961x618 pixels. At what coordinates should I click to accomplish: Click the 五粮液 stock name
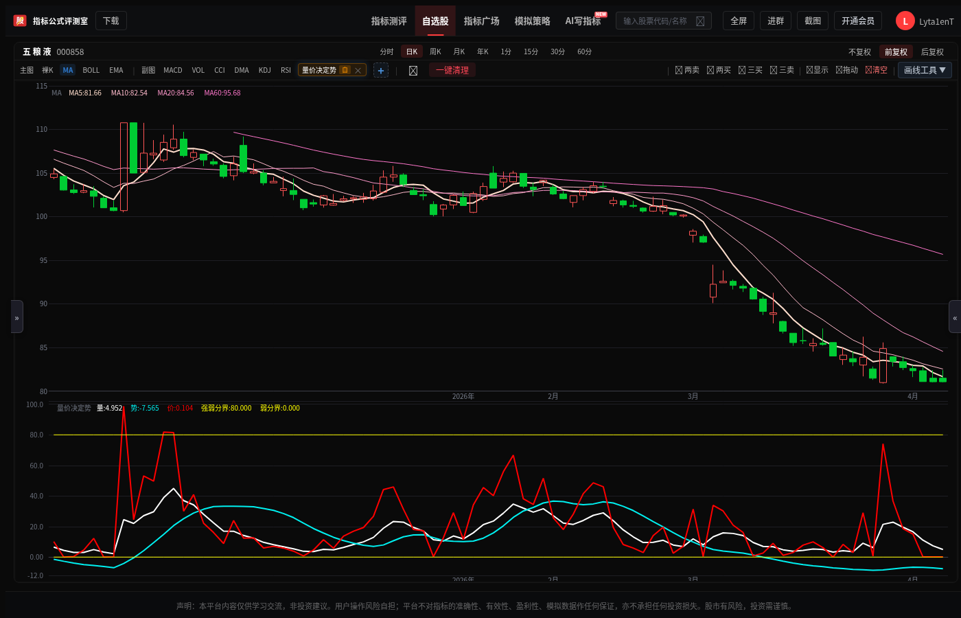click(37, 52)
